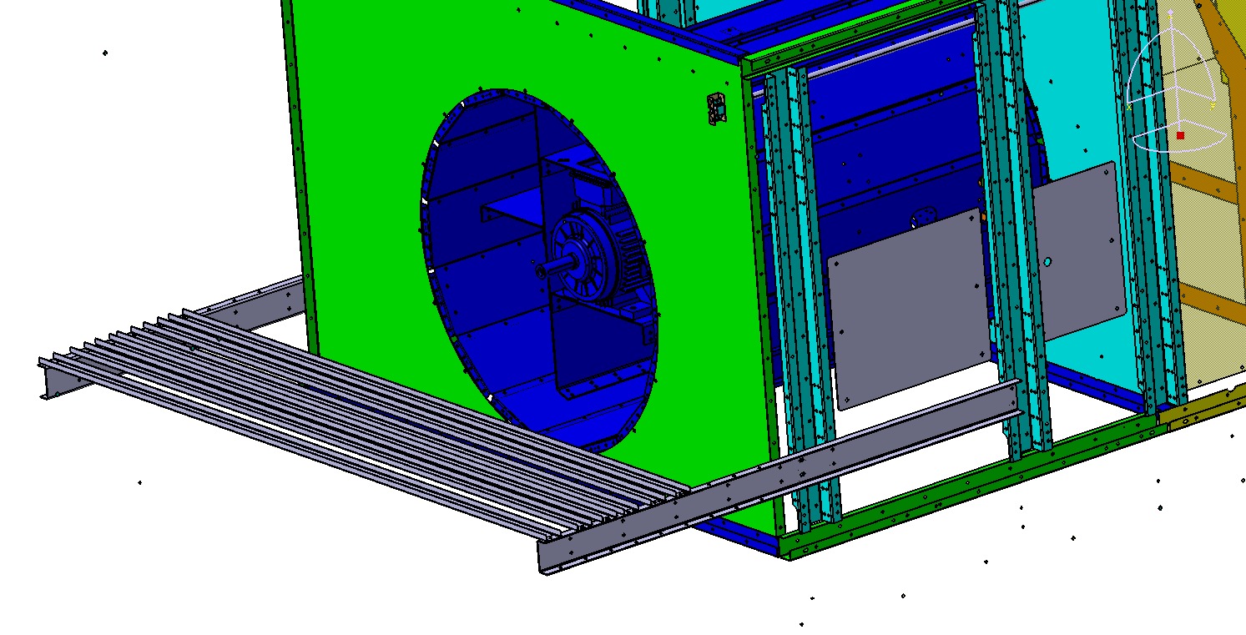Click the red square on the compass
This screenshot has height=635, width=1246.
pyautogui.click(x=1180, y=135)
